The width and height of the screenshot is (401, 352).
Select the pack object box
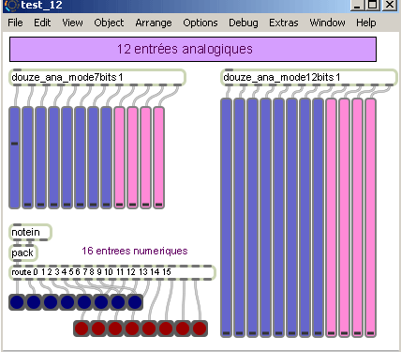23,253
